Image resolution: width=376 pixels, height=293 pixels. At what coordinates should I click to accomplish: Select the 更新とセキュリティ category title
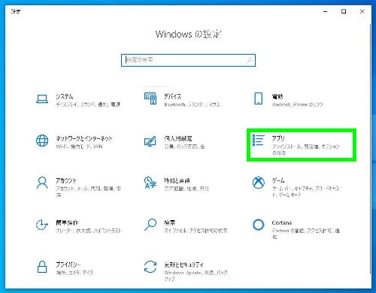tap(183, 264)
